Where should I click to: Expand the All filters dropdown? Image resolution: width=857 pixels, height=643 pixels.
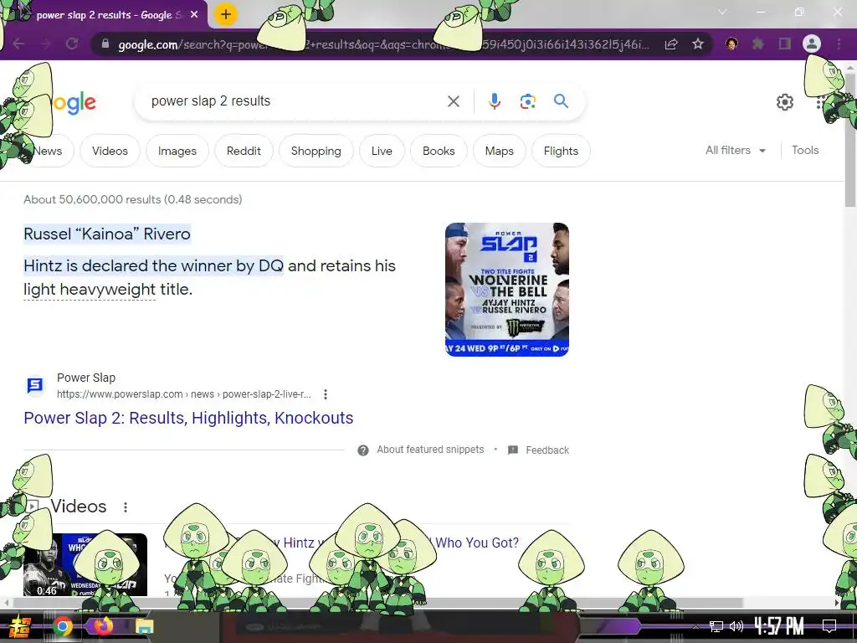pyautogui.click(x=735, y=151)
